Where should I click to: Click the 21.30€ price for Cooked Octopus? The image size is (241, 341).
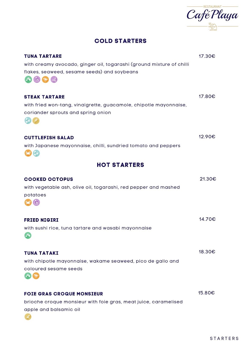pyautogui.click(x=208, y=179)
